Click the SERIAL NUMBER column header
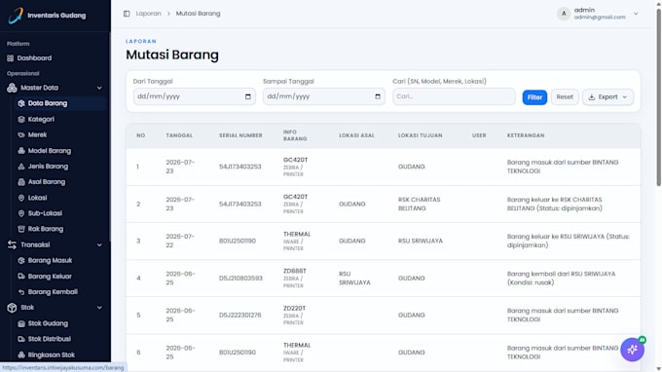The height and width of the screenshot is (372, 662). tap(240, 135)
